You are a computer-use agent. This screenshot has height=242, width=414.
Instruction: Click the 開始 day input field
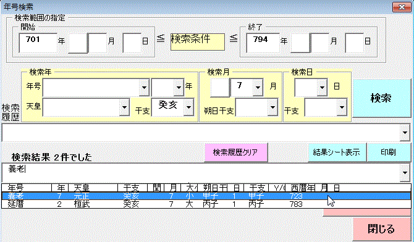pos(132,43)
